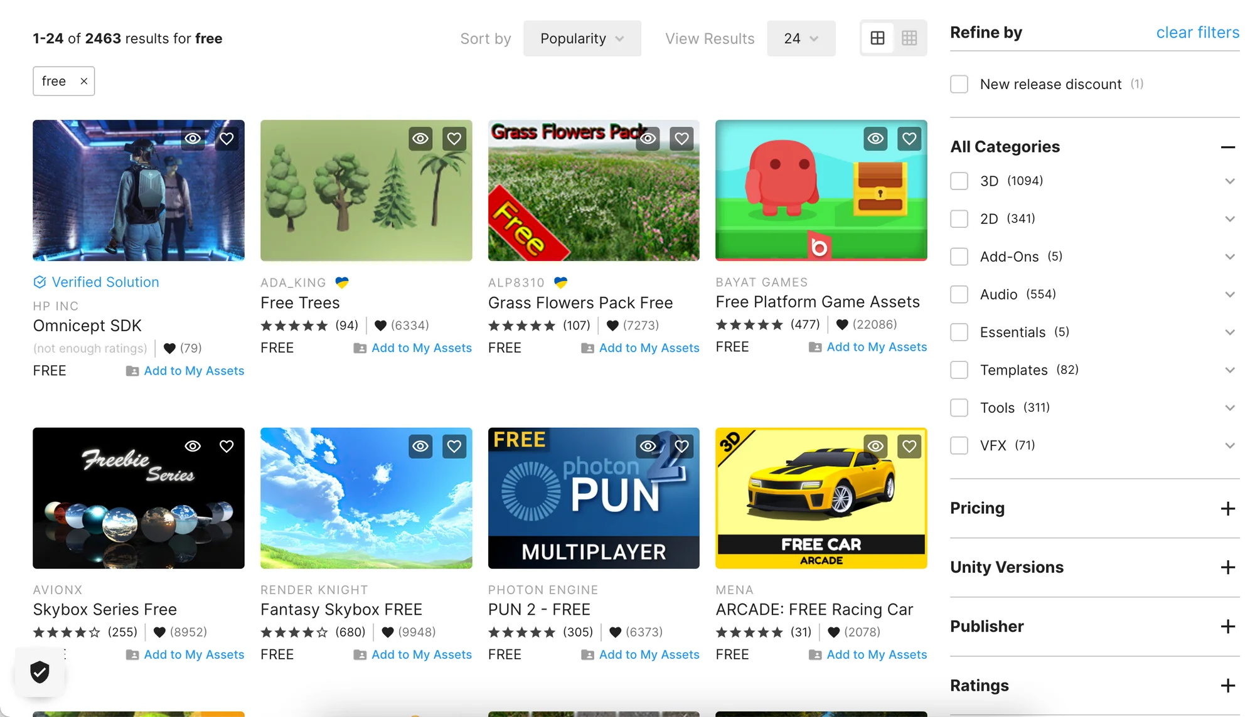Remove the free search tag with X
This screenshot has height=717, width=1255.
(x=83, y=82)
